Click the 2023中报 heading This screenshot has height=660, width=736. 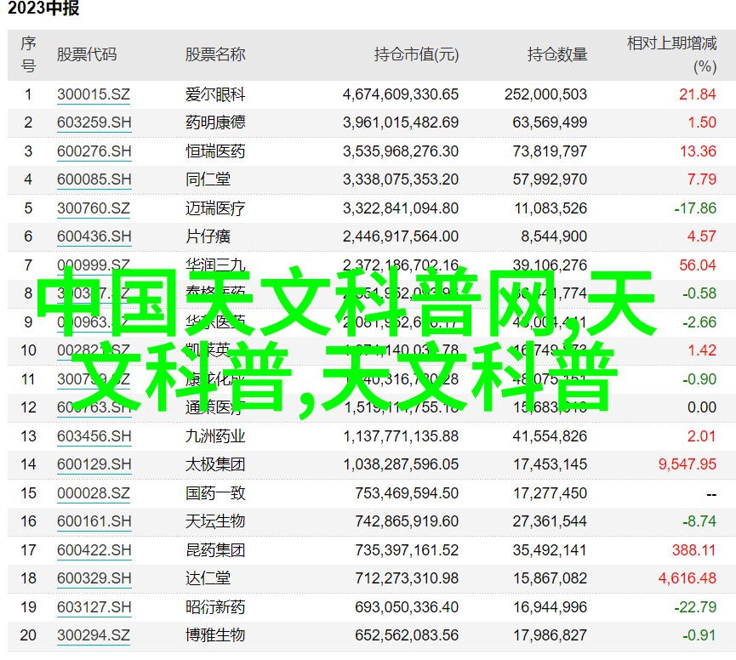[43, 8]
